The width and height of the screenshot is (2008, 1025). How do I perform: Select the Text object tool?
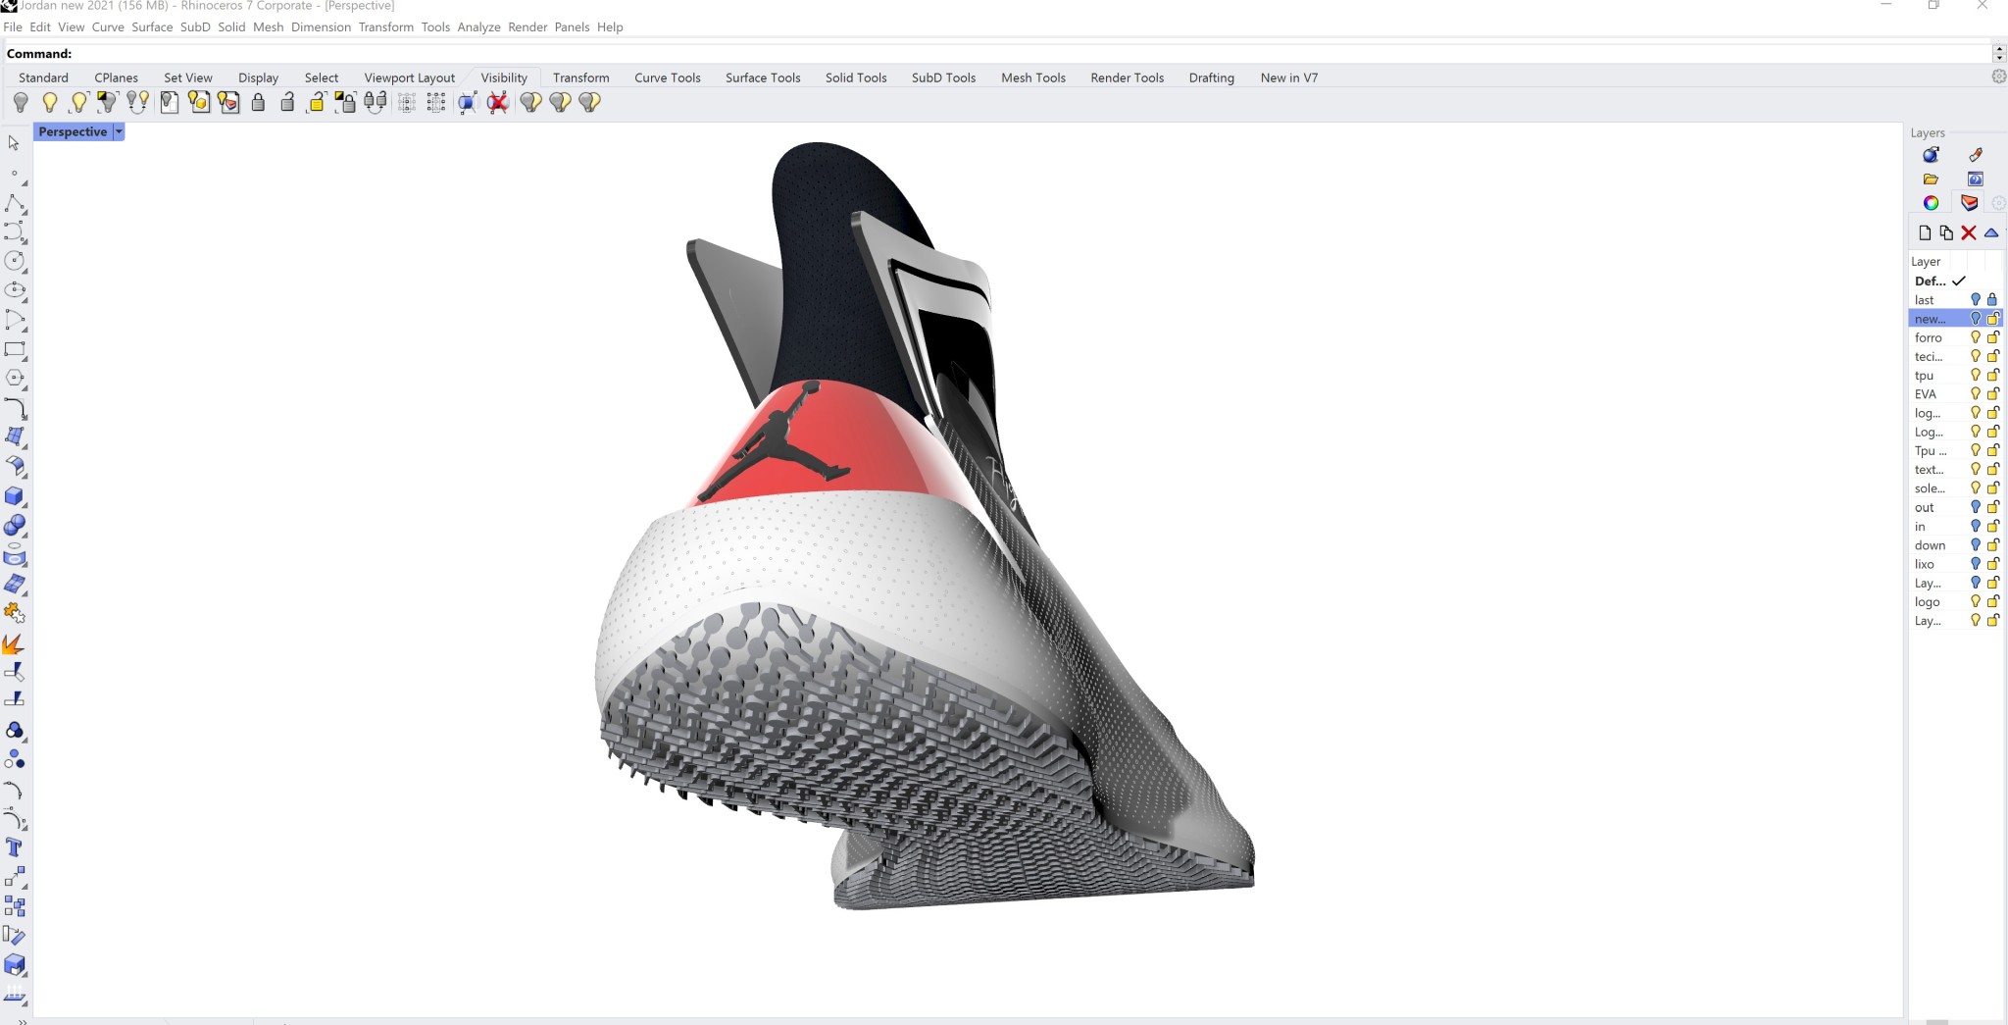15,847
